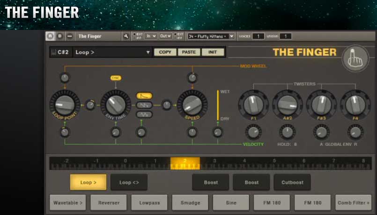Select the Cutboost key button

(292, 182)
